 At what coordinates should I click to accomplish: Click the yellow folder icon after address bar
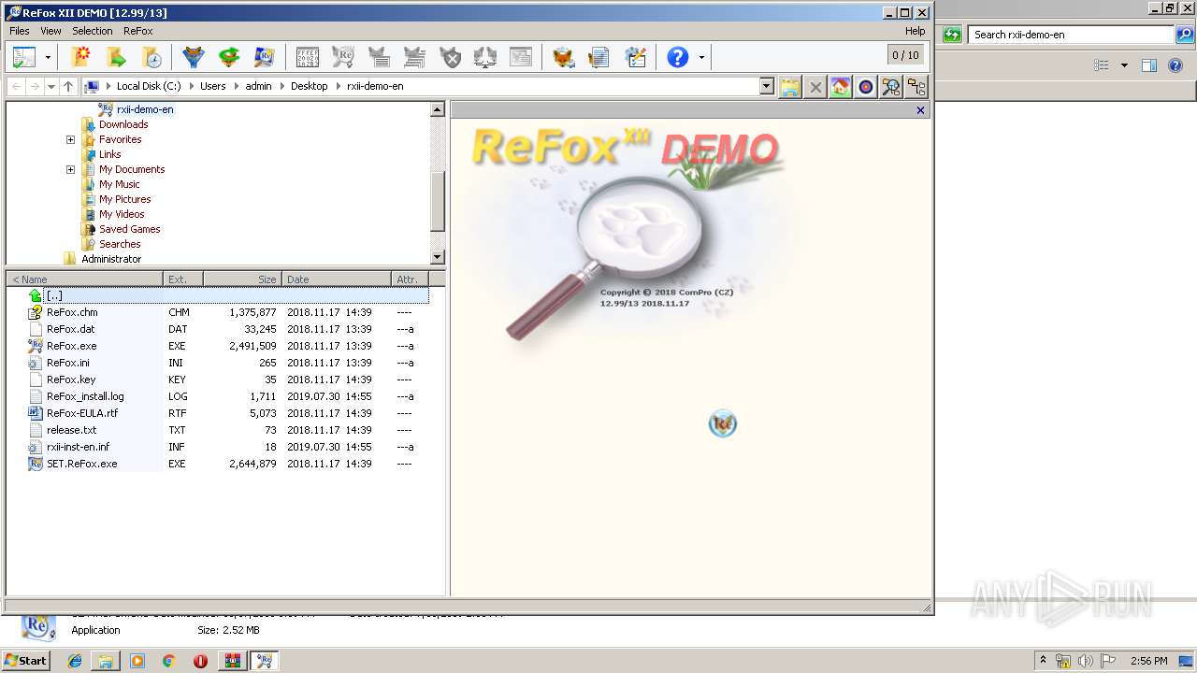[790, 87]
